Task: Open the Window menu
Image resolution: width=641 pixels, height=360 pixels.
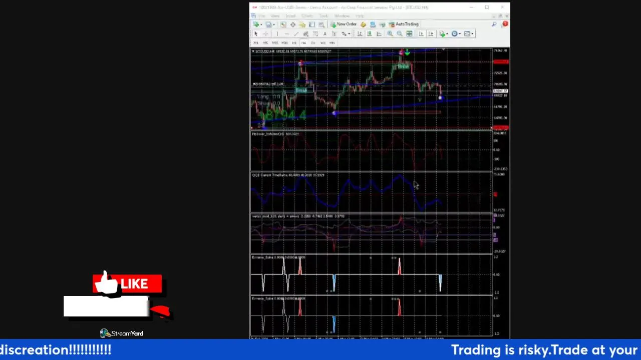Action: point(342,16)
